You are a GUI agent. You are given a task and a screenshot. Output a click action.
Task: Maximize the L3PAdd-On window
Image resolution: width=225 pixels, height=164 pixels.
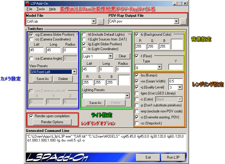[x=179, y=3]
